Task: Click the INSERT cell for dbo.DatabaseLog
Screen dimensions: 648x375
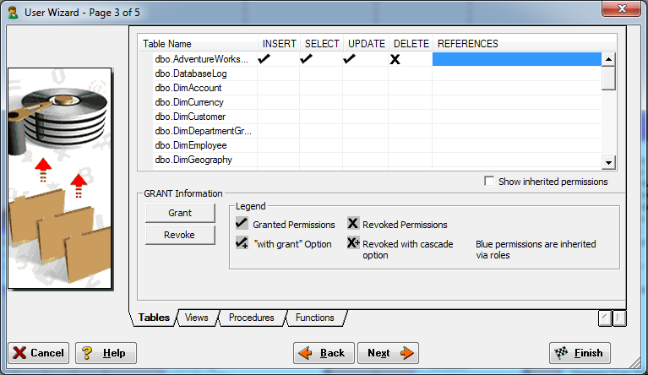Action: point(279,73)
